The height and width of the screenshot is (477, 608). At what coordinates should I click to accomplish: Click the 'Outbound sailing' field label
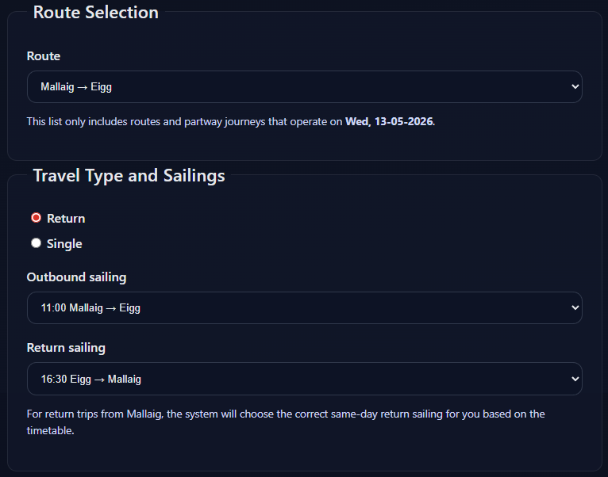point(76,277)
